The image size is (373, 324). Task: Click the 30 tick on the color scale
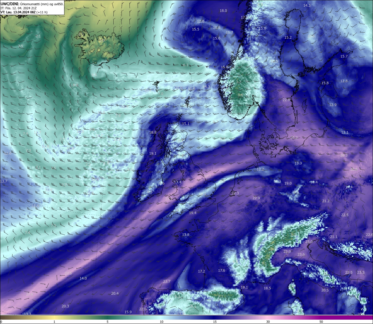[x=268, y=322]
